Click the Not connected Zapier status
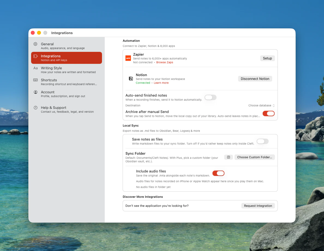This screenshot has width=324, height=251. (x=143, y=62)
